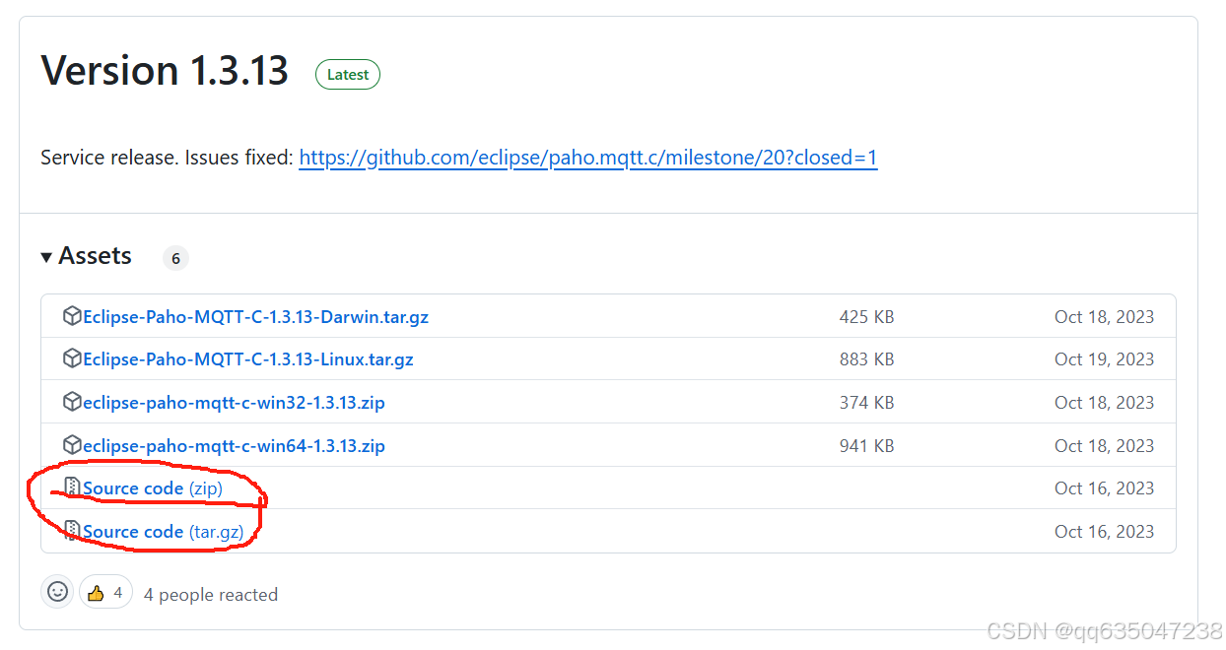1226x650 pixels.
Task: Click the '4 people reacted' text
Action: pos(211,595)
